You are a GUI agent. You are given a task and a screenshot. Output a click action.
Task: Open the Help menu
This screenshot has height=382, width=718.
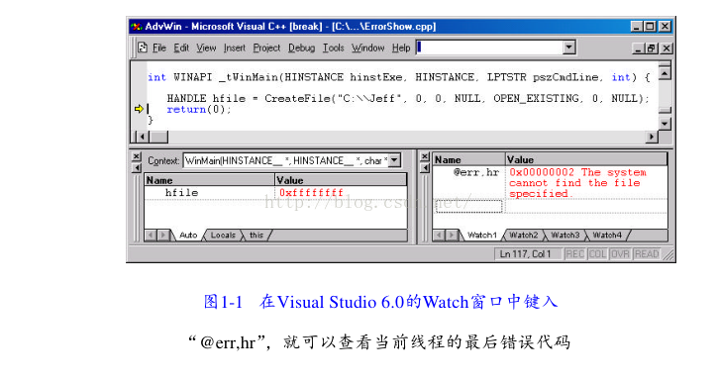click(x=401, y=48)
